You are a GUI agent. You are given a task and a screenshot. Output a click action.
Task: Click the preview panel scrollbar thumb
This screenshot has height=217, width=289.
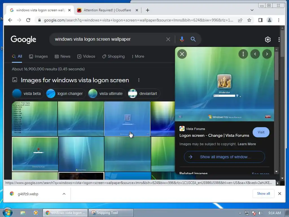276,66
